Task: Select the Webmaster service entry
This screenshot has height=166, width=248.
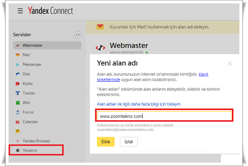Action: [x=47, y=45]
